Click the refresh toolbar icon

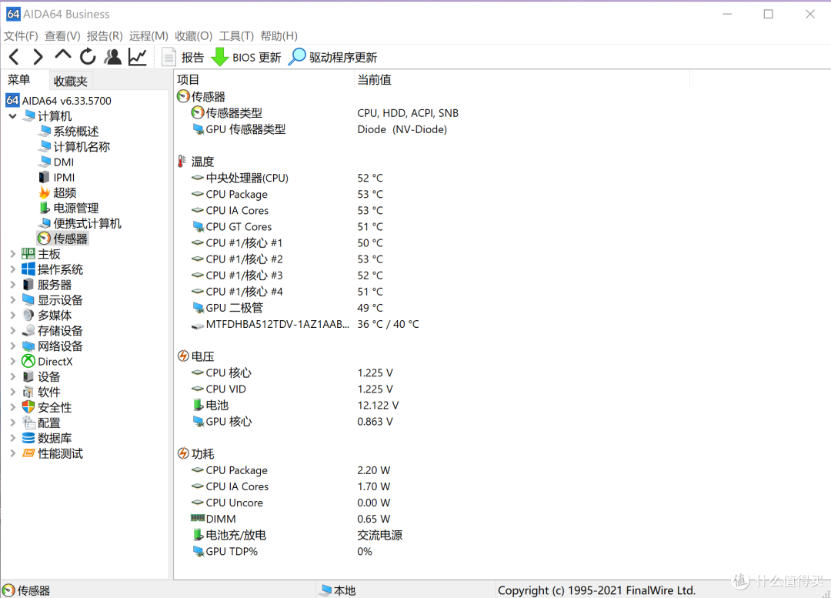(88, 57)
